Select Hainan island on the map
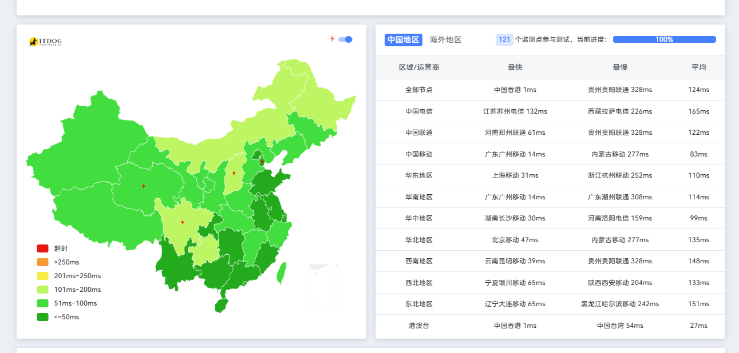This screenshot has height=353, width=739. coord(222,306)
